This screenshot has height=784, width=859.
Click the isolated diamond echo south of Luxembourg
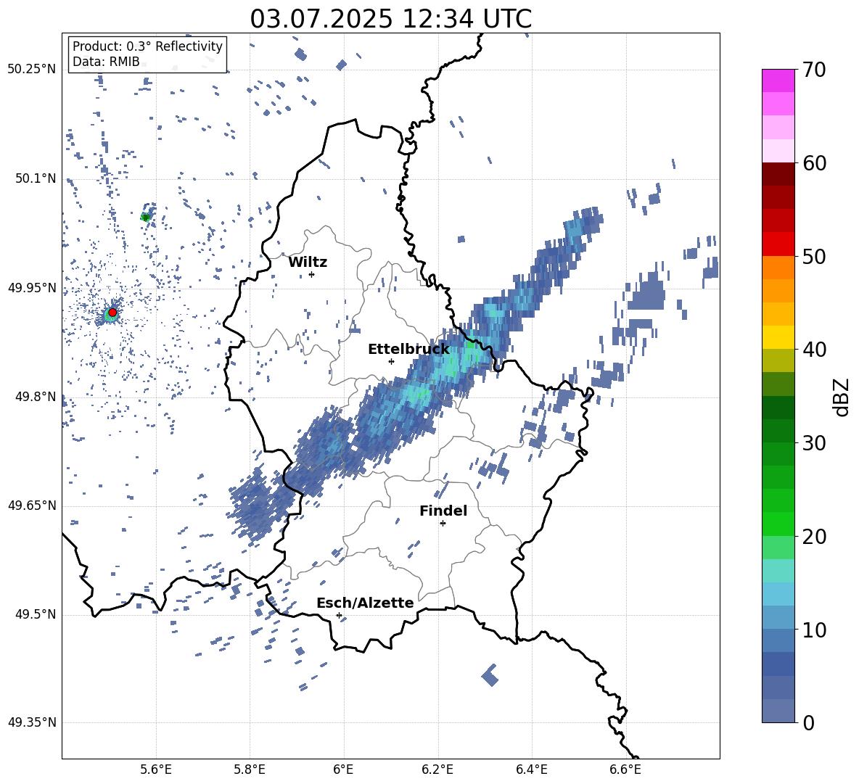(x=490, y=676)
